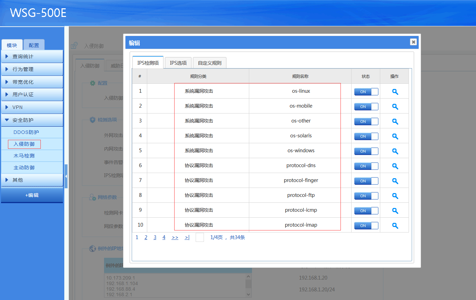
Task: Expand the VPN menu section
Action: coord(32,107)
